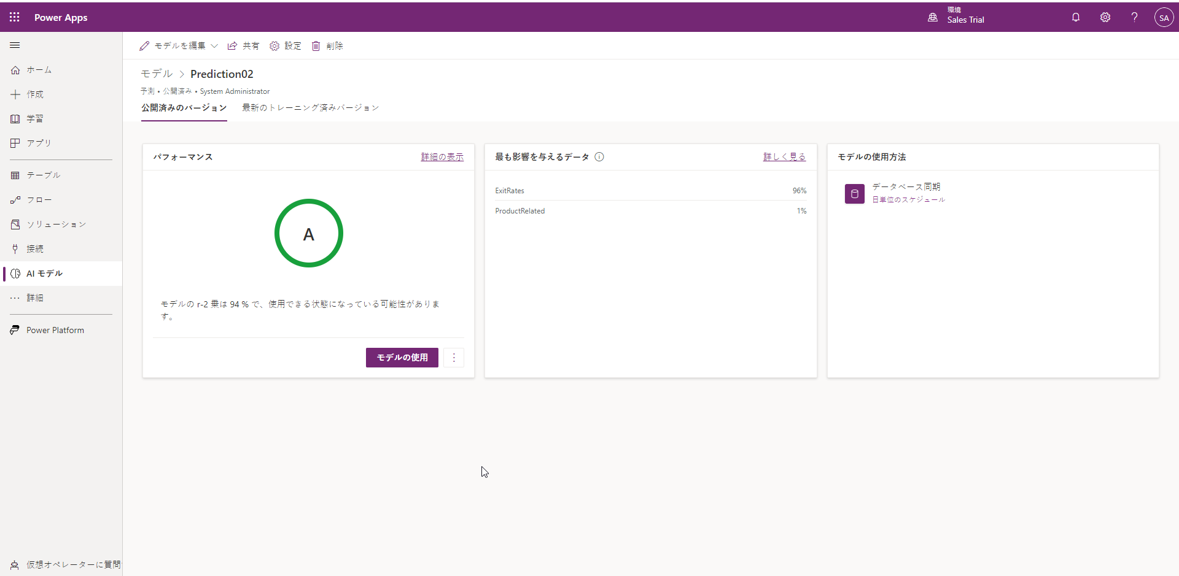The width and height of the screenshot is (1179, 576).
Task: Open 学習 in the sidebar
Action: (x=61, y=119)
